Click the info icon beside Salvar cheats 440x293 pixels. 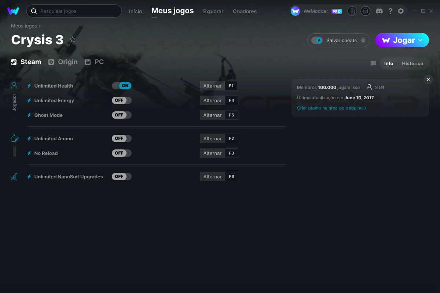point(363,40)
